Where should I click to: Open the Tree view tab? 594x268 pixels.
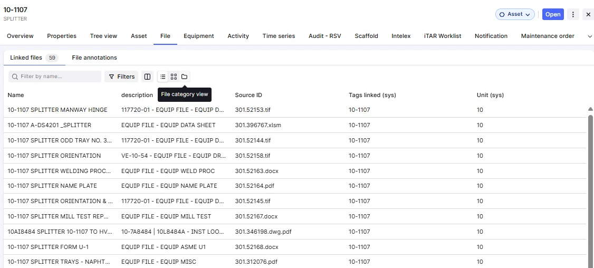(x=103, y=36)
